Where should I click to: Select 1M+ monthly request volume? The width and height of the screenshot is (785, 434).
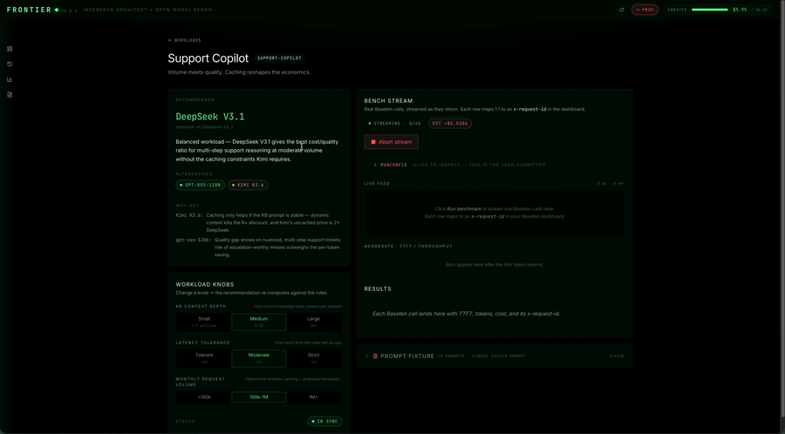click(314, 397)
